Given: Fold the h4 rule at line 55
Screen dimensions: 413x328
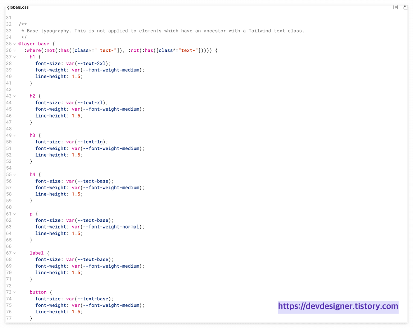Looking at the screenshot, I should pyautogui.click(x=14, y=175).
